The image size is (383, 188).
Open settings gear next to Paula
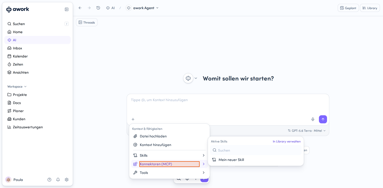[67, 180]
